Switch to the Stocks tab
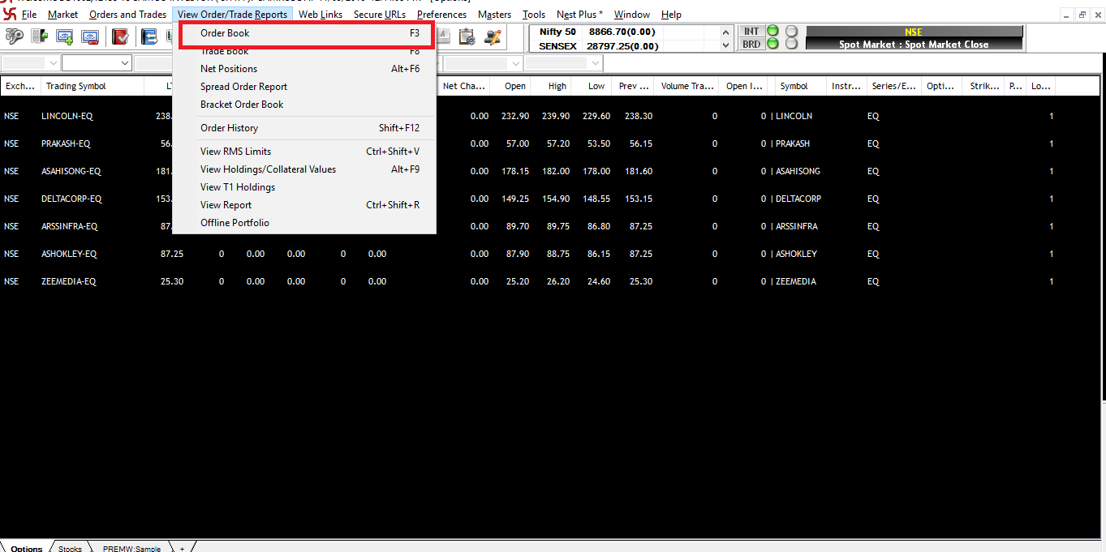Image resolution: width=1106 pixels, height=552 pixels. (x=70, y=548)
